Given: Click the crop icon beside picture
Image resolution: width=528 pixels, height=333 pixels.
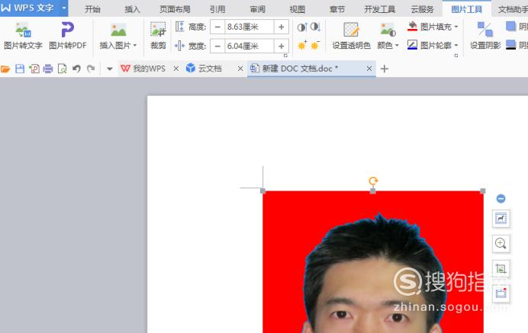Looking at the screenshot, I should pos(501,268).
